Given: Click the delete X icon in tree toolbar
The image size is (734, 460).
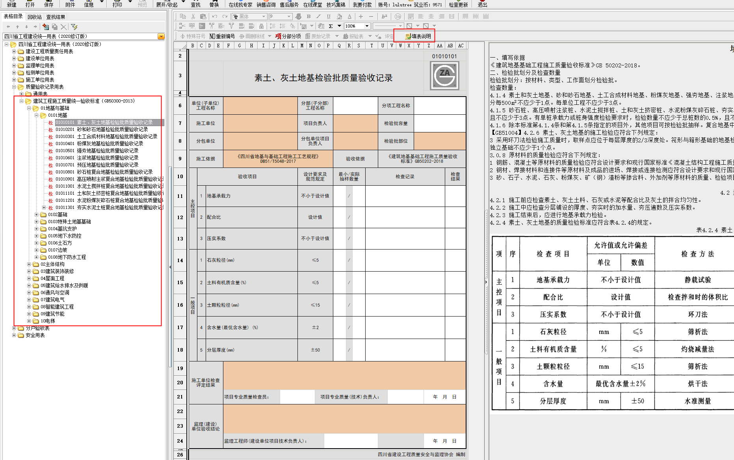Looking at the screenshot, I should click(x=63, y=27).
